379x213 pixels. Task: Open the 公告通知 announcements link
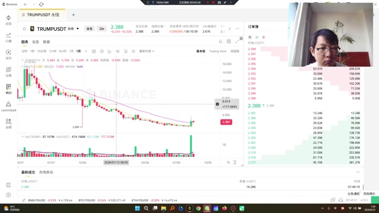click(354, 193)
